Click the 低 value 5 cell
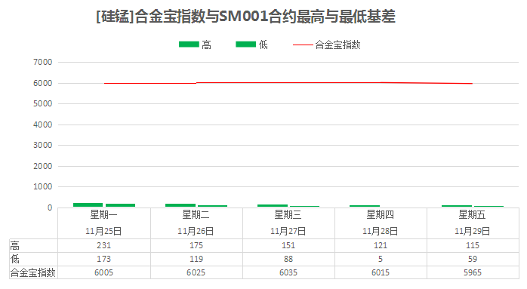The height and width of the screenshot is (289, 527). pos(381,259)
